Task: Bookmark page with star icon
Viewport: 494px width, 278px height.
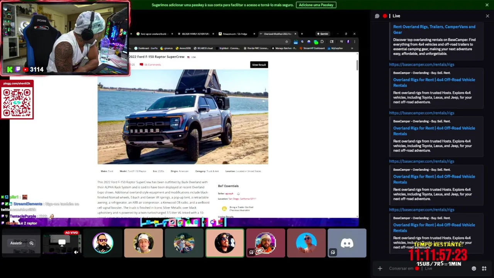Action: click(287, 42)
